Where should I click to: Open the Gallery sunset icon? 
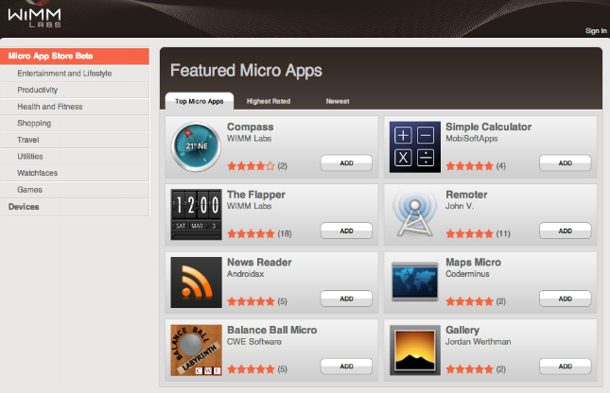[415, 350]
